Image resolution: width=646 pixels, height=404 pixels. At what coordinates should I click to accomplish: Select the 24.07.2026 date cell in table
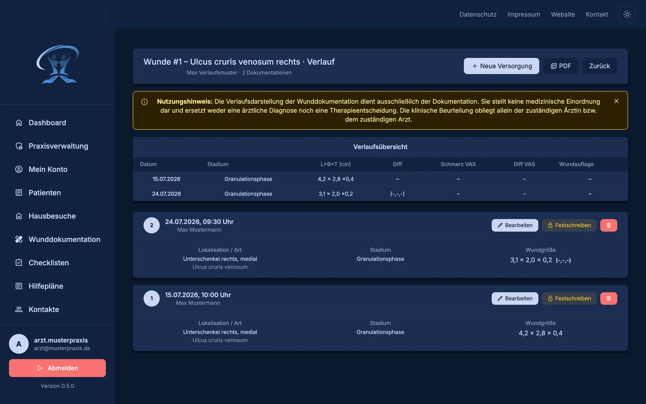pyautogui.click(x=166, y=194)
